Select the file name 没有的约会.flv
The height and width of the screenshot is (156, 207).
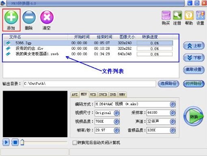[x=29, y=48]
